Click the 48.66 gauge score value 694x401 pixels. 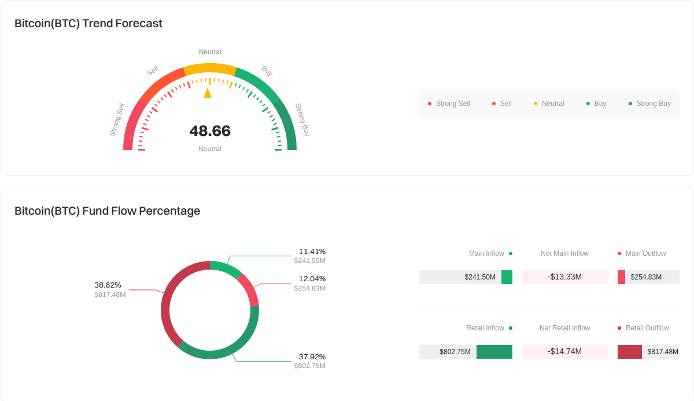click(x=210, y=131)
